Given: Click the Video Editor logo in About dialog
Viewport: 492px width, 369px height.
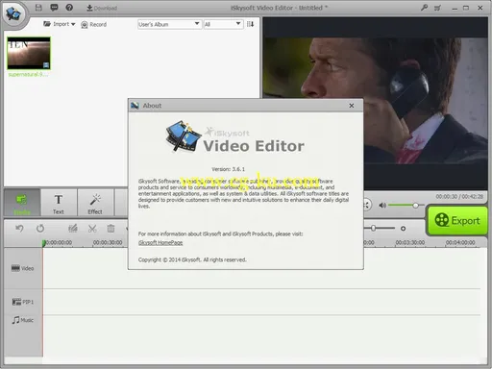Looking at the screenshot, I should [234, 137].
